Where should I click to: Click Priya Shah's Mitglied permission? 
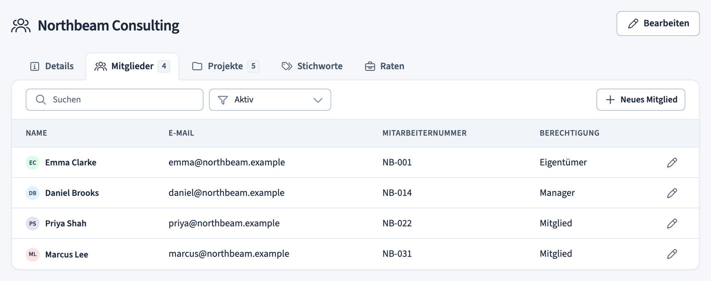click(556, 223)
